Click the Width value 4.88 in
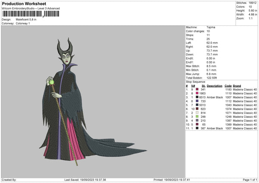 (x=253, y=15)
